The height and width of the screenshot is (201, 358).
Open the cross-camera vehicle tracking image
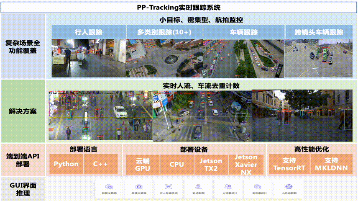pos(318,58)
